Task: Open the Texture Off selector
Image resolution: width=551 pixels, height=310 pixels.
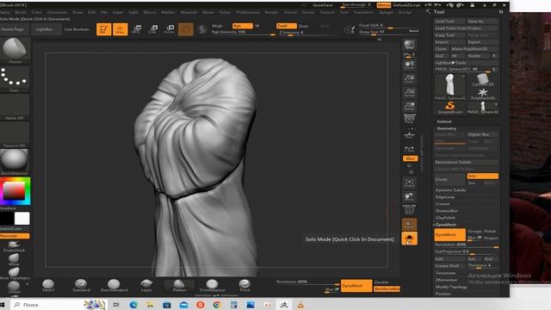Action: (14, 134)
